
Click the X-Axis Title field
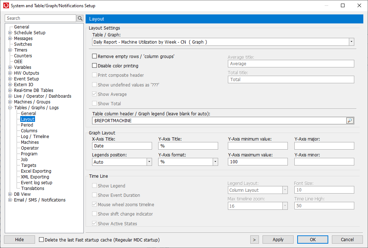coord(122,146)
